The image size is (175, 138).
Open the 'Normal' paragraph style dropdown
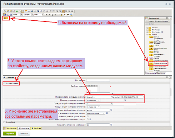coord(17,15)
